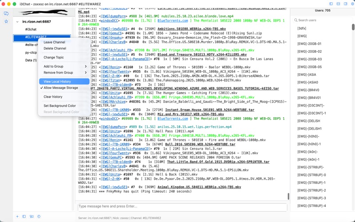Click [EWG]MArchive nick link
Viewport: 355px width, 222px height.
point(113,102)
